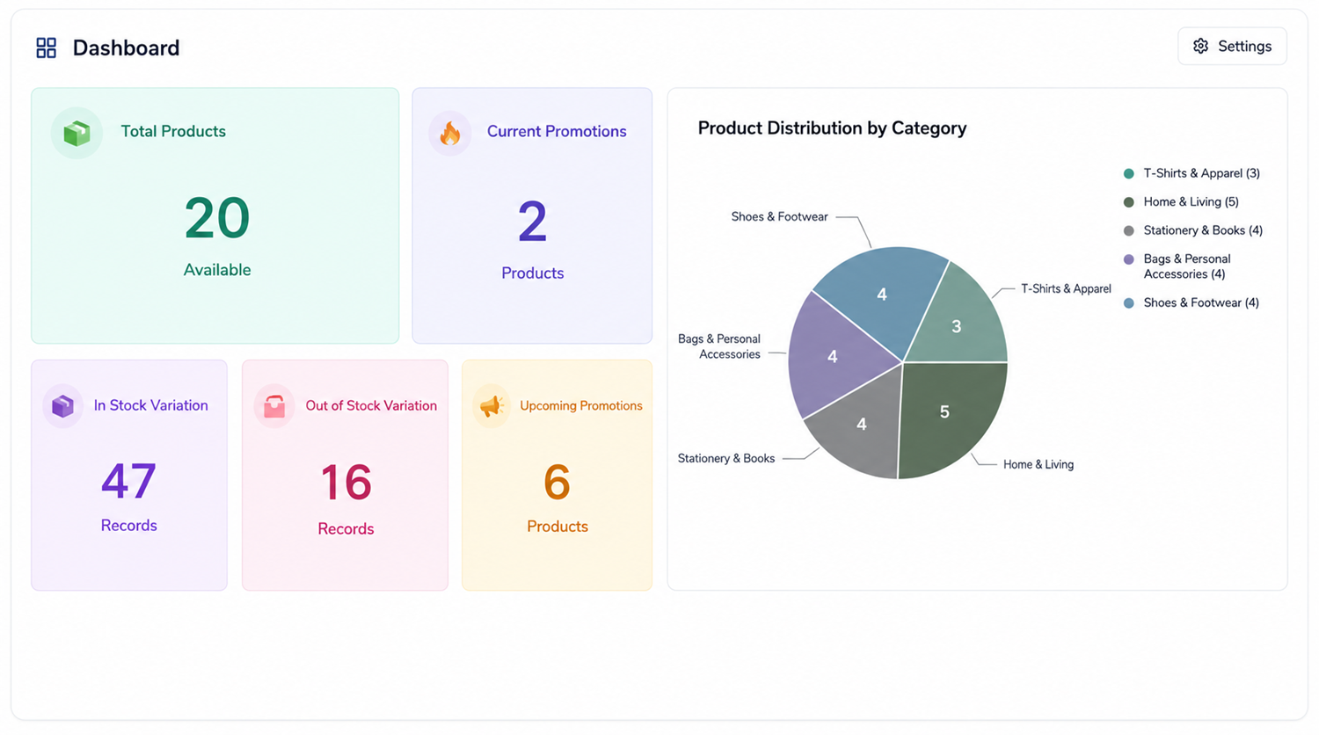Click the Home & Living legend dot
The image size is (1319, 735).
click(1129, 202)
